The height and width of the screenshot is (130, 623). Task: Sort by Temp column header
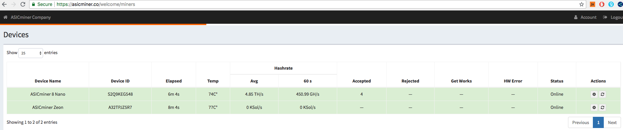pos(213,81)
